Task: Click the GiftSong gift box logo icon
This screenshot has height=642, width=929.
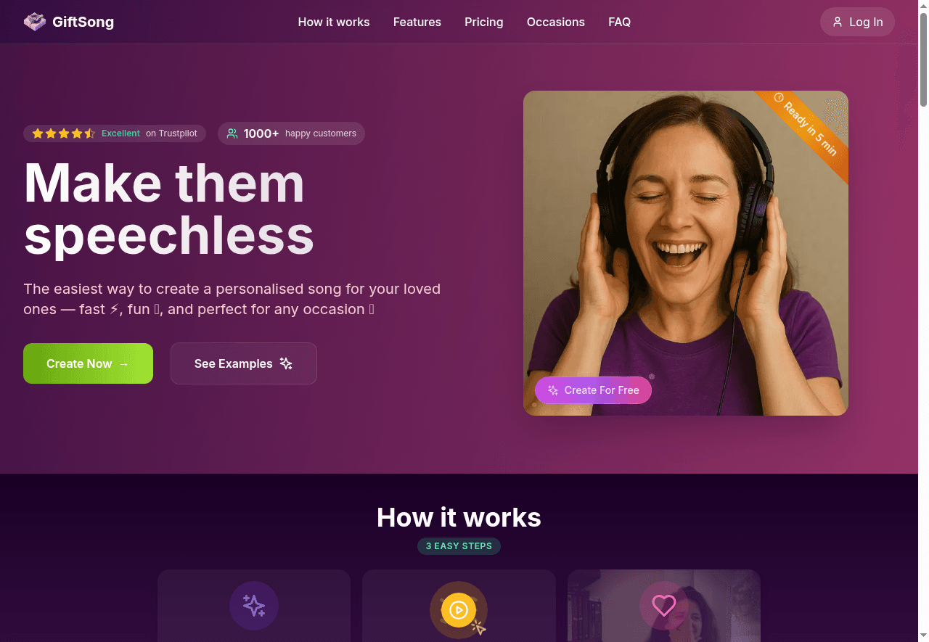Action: 35,22
